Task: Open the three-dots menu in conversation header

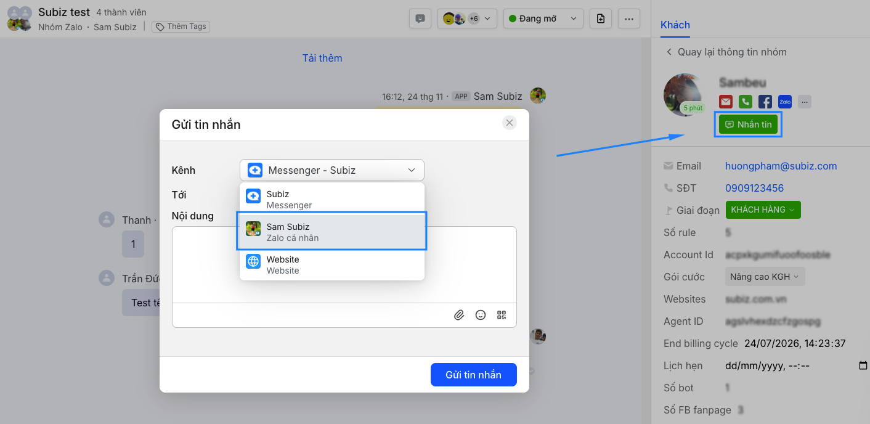Action: (628, 18)
